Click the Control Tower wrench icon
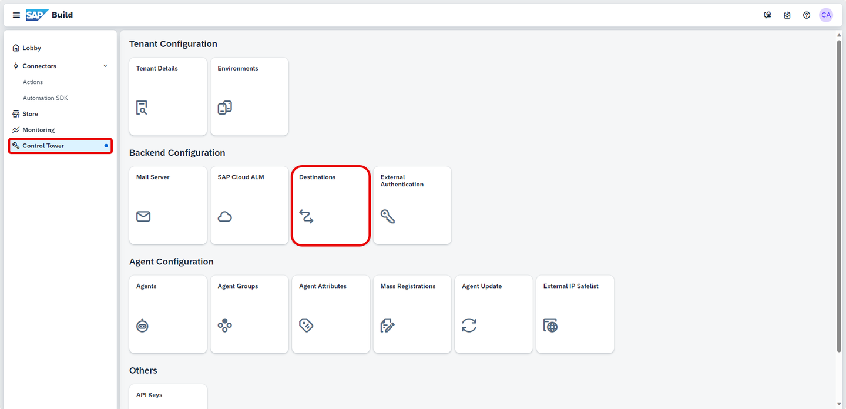 (x=16, y=146)
